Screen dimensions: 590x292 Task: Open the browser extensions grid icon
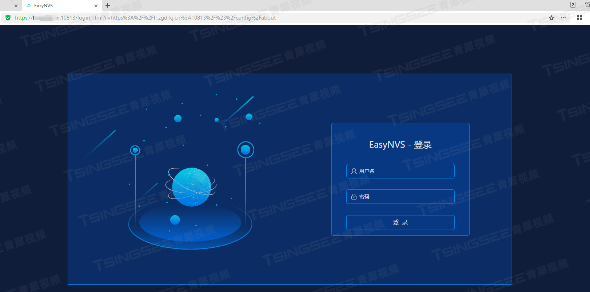[579, 18]
